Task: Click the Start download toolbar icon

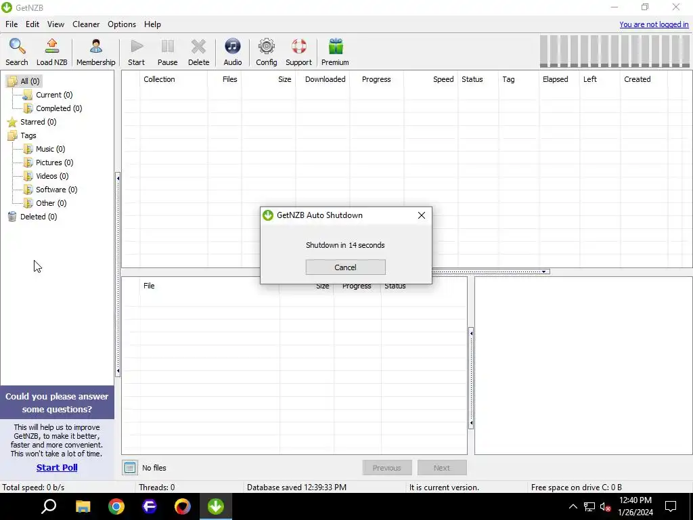Action: (x=137, y=52)
